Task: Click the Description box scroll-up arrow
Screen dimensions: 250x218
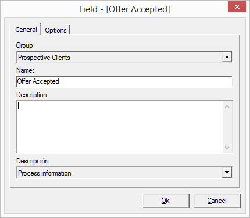Action: click(x=227, y=106)
